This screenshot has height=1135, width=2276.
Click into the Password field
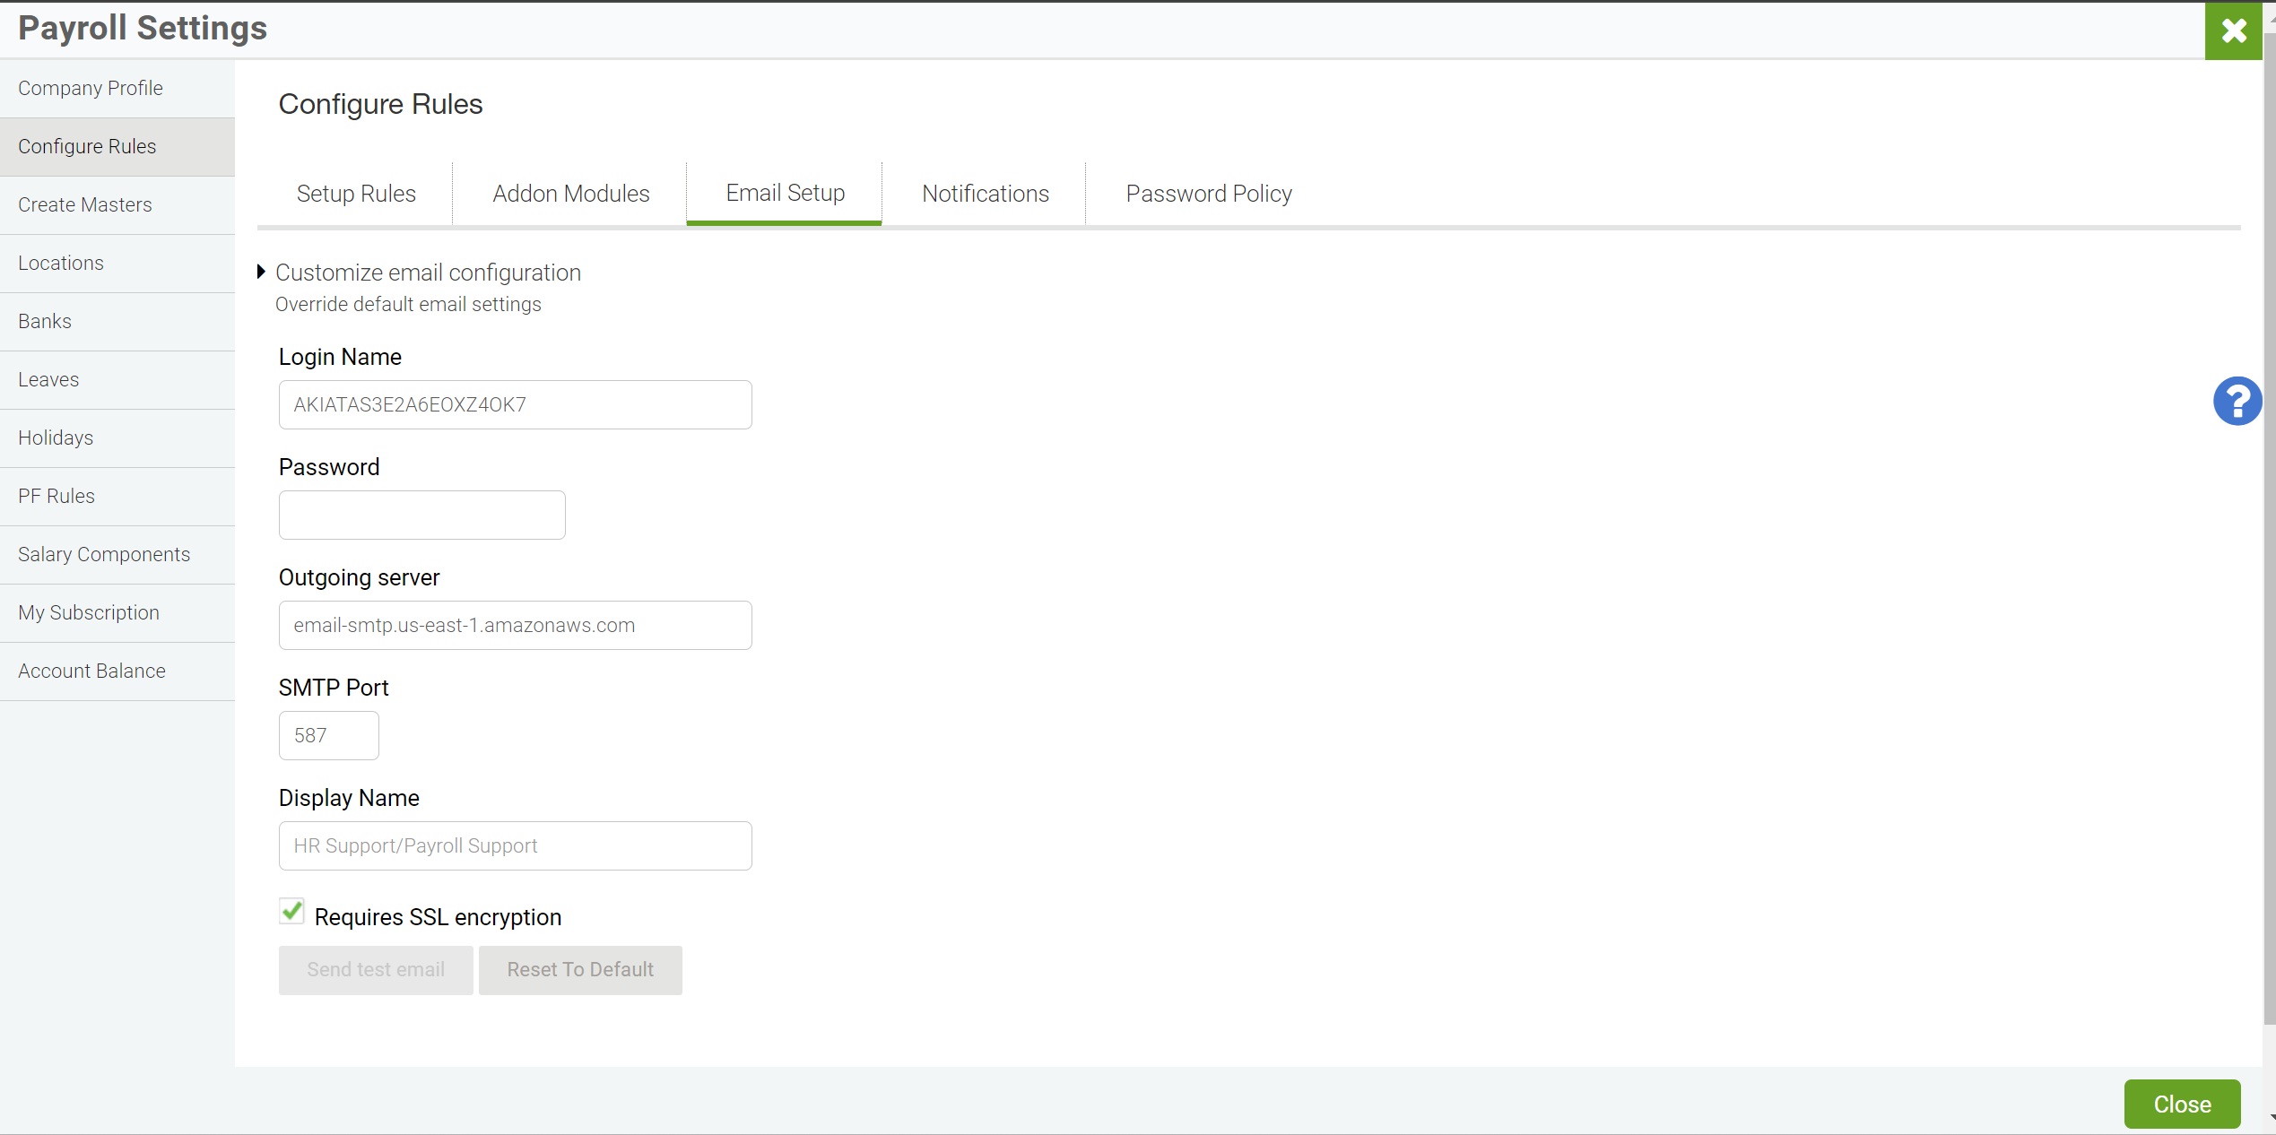[x=421, y=516]
